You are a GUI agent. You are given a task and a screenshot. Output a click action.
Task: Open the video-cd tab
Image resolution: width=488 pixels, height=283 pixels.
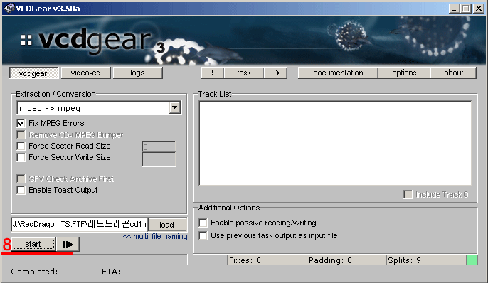pos(86,73)
